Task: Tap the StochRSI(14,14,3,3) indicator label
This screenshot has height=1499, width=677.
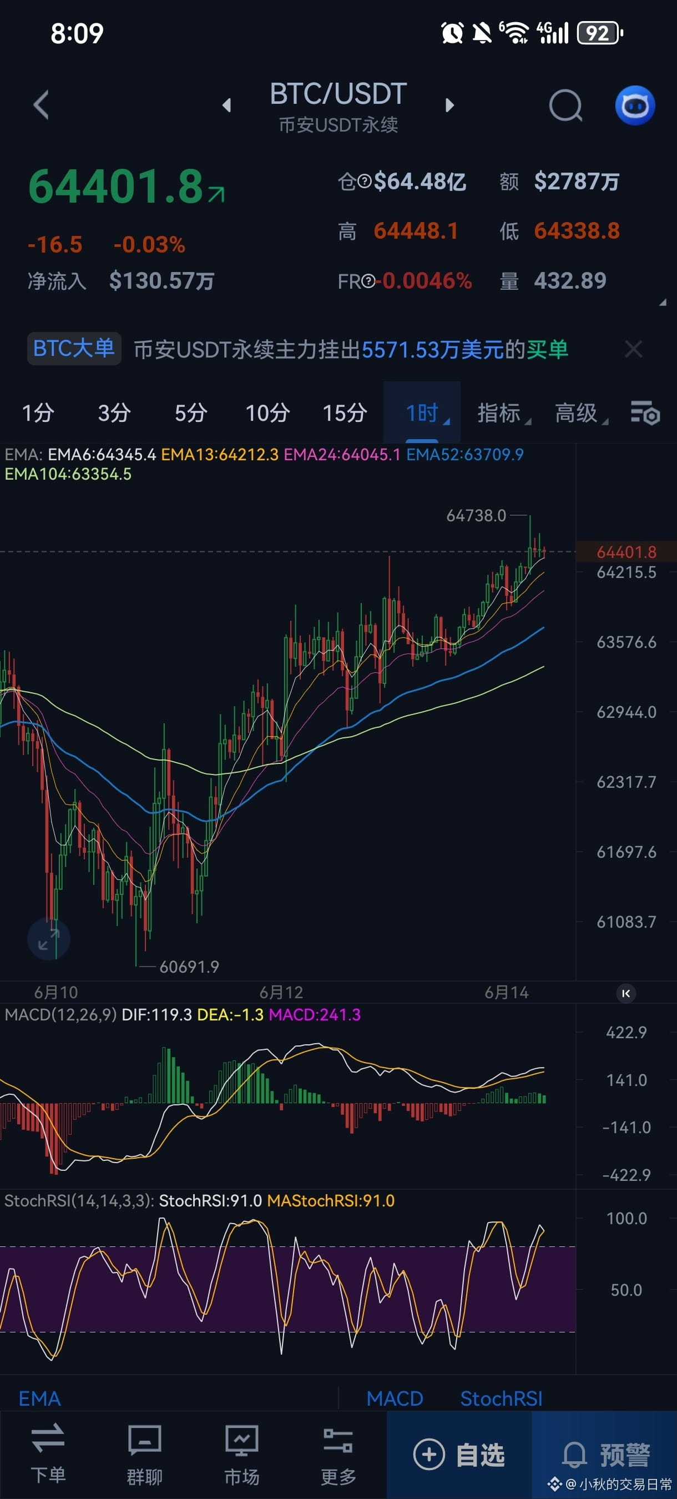Action: [x=79, y=1200]
